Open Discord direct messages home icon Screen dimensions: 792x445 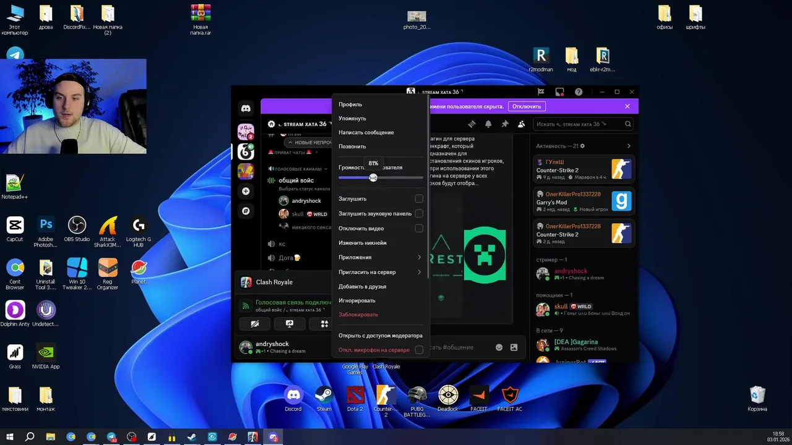[x=246, y=109]
